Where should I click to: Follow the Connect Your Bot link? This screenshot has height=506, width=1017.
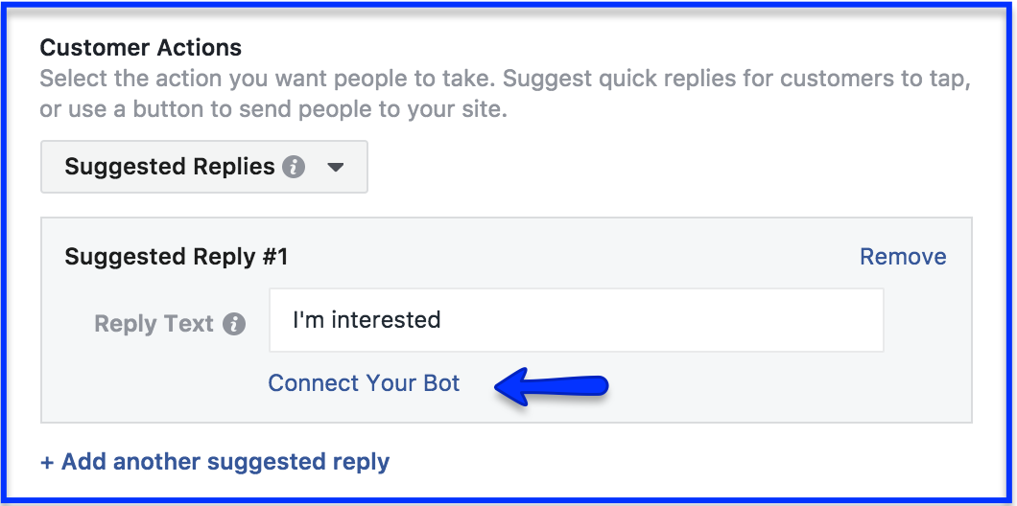364,383
